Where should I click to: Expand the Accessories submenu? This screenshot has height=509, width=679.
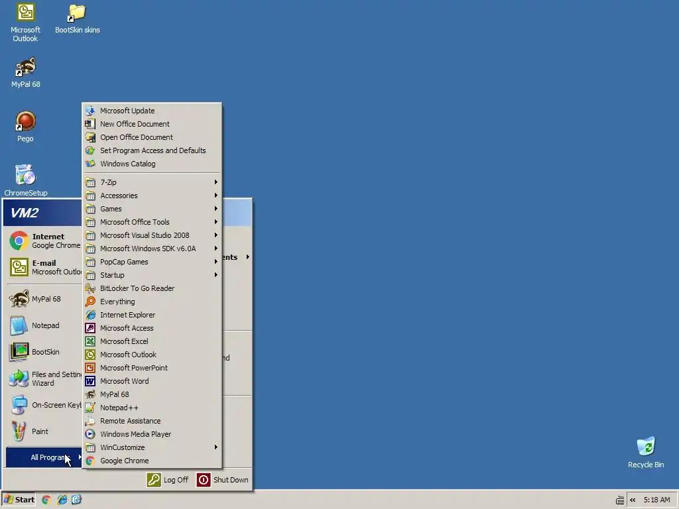click(x=152, y=196)
